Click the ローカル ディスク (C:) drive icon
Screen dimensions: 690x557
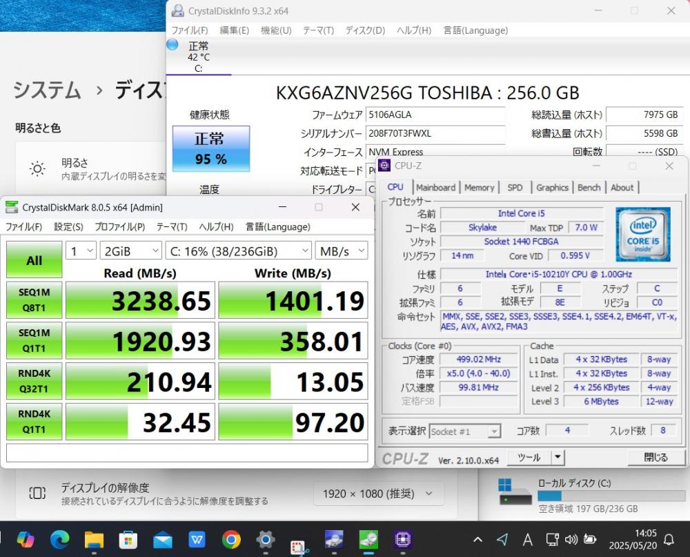pyautogui.click(x=515, y=492)
